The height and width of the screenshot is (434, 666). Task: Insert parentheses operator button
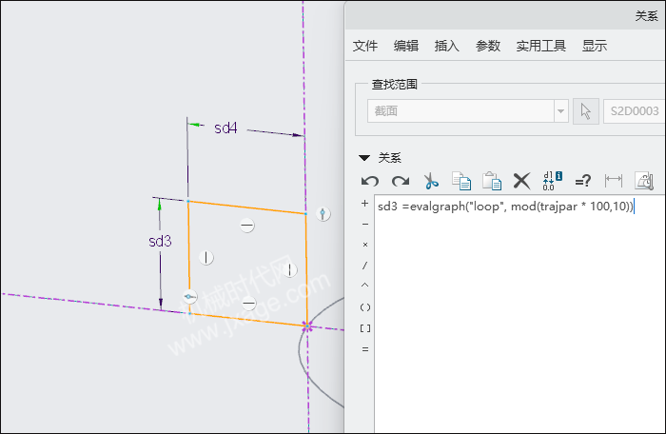click(364, 307)
